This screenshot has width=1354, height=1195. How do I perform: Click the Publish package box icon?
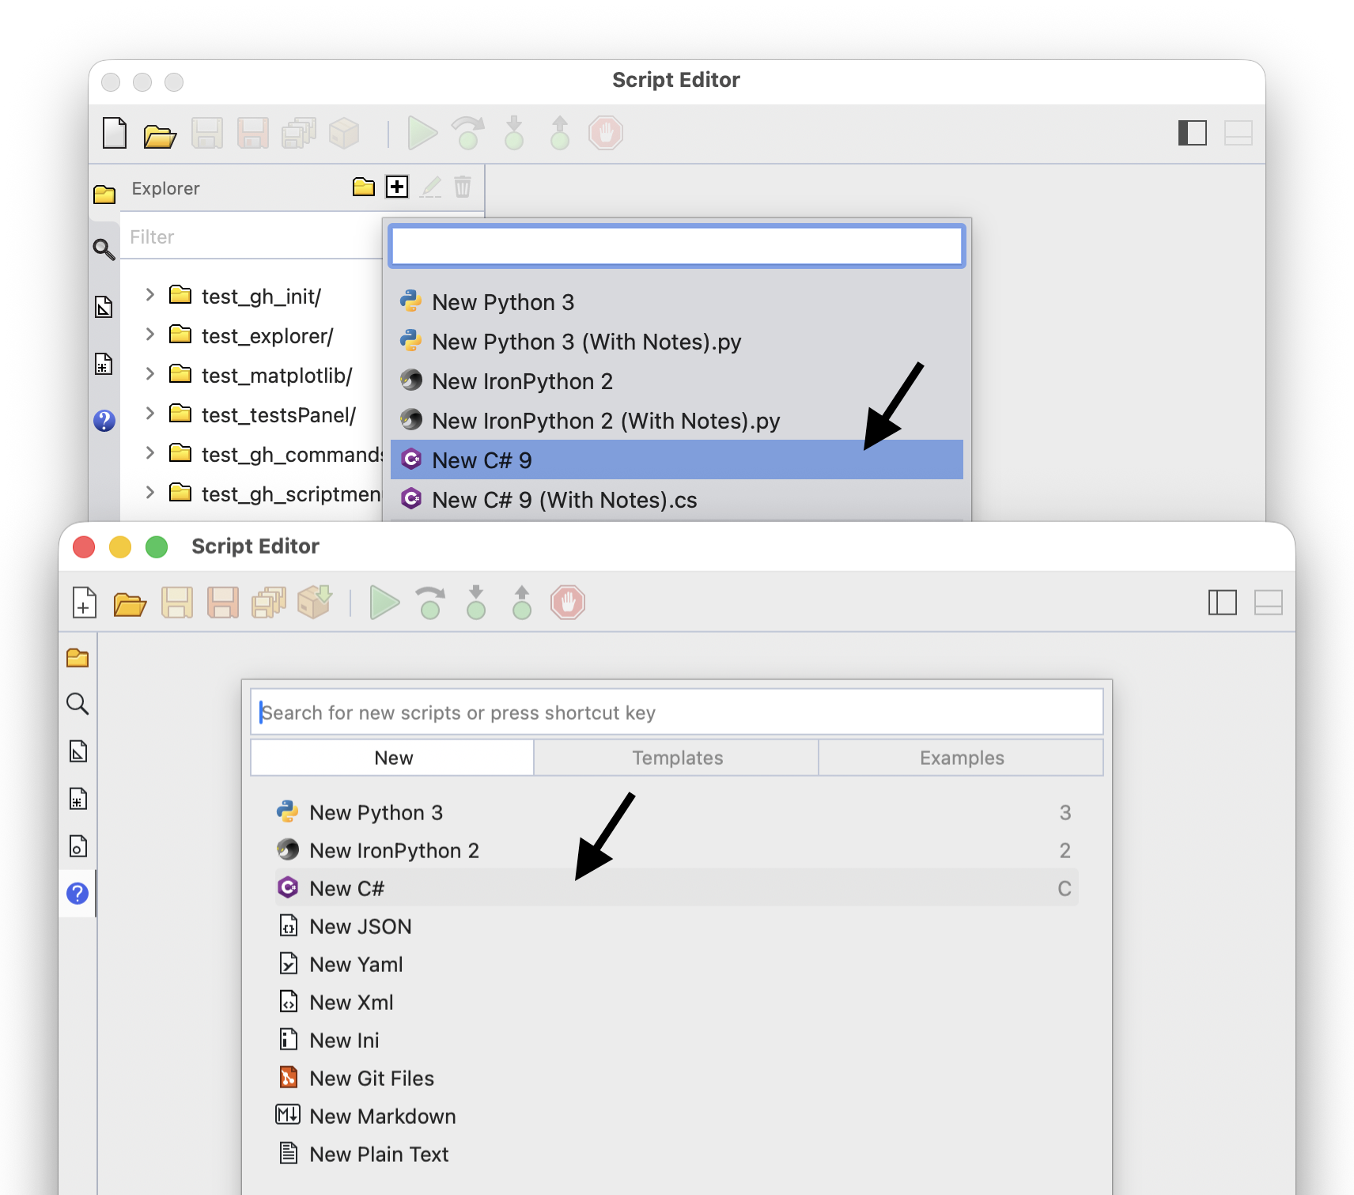(315, 603)
